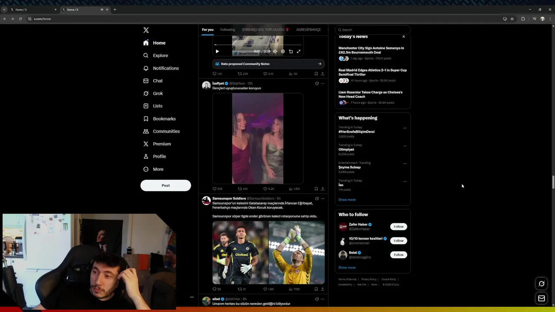Share the video post above İzafiyet

coord(322,74)
